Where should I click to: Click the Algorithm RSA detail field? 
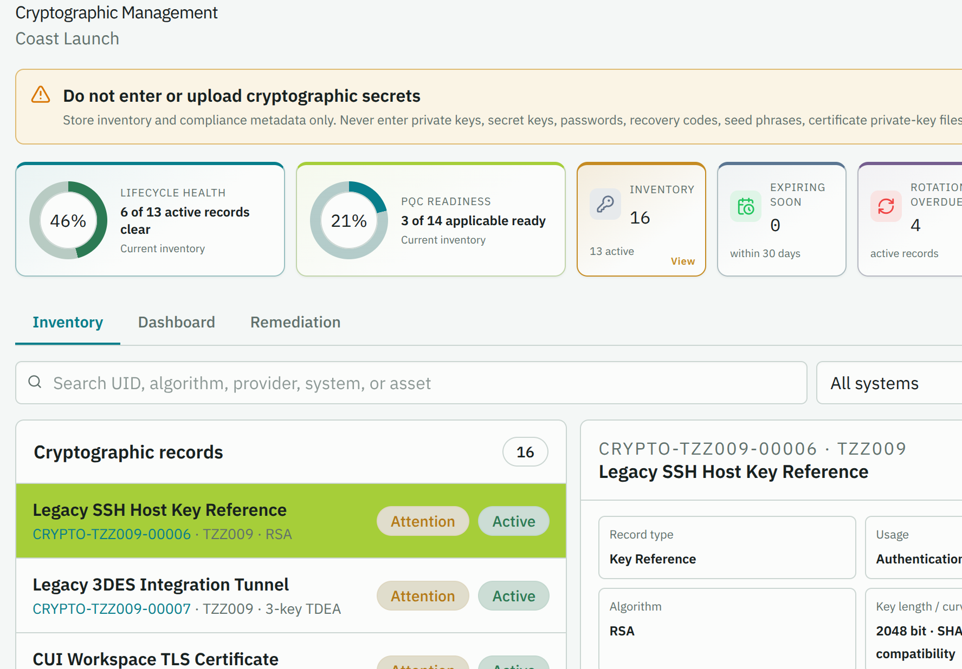(727, 629)
